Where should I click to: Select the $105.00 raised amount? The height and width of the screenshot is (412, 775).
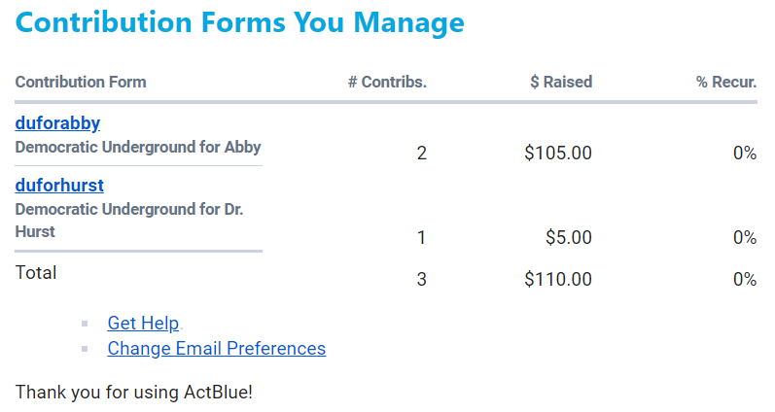[557, 153]
